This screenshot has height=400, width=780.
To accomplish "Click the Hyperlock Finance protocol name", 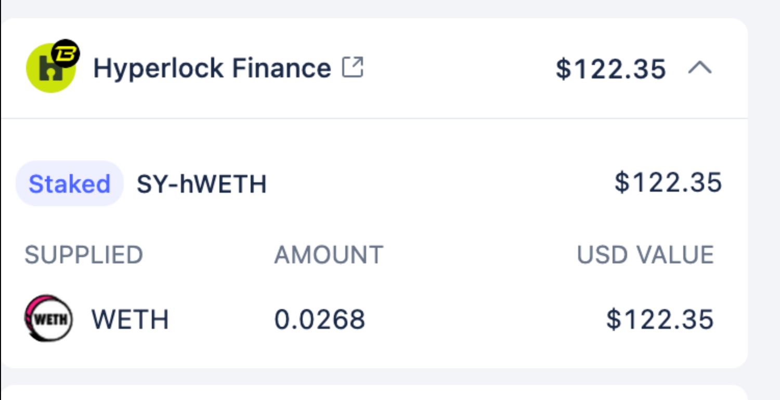I will click(212, 68).
